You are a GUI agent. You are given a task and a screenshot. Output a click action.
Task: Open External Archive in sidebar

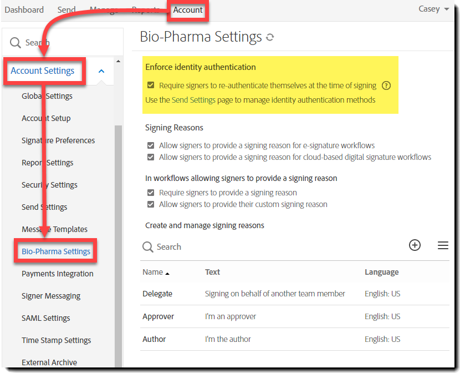[x=49, y=362]
